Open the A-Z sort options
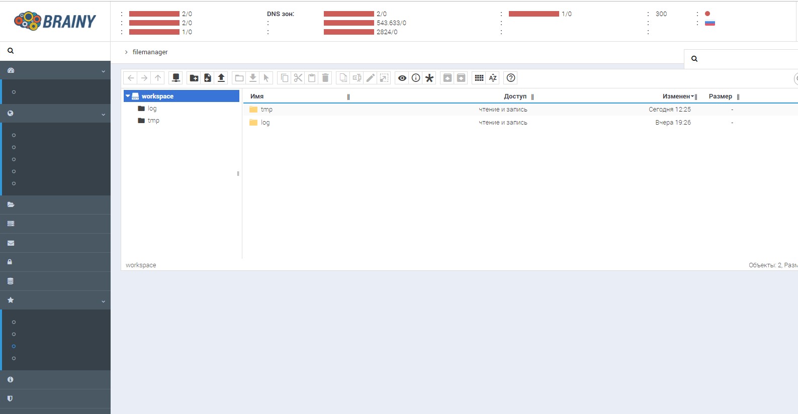798x414 pixels. click(493, 78)
